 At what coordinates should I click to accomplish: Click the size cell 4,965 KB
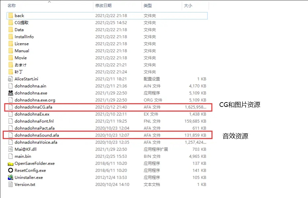click(x=198, y=156)
